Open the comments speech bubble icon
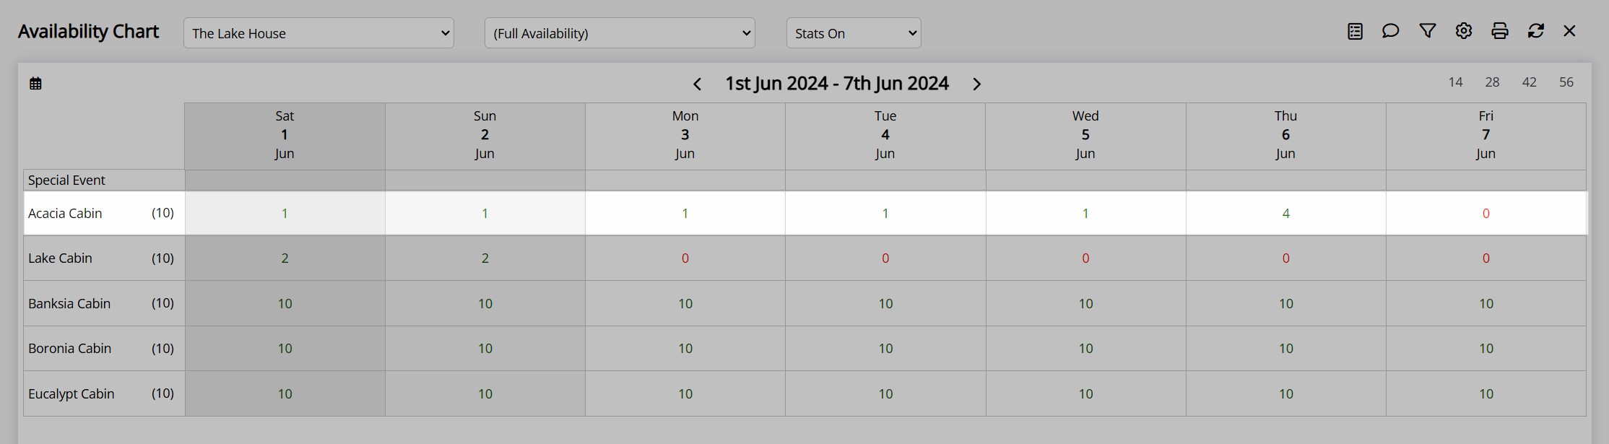The height and width of the screenshot is (444, 1609). [x=1391, y=31]
